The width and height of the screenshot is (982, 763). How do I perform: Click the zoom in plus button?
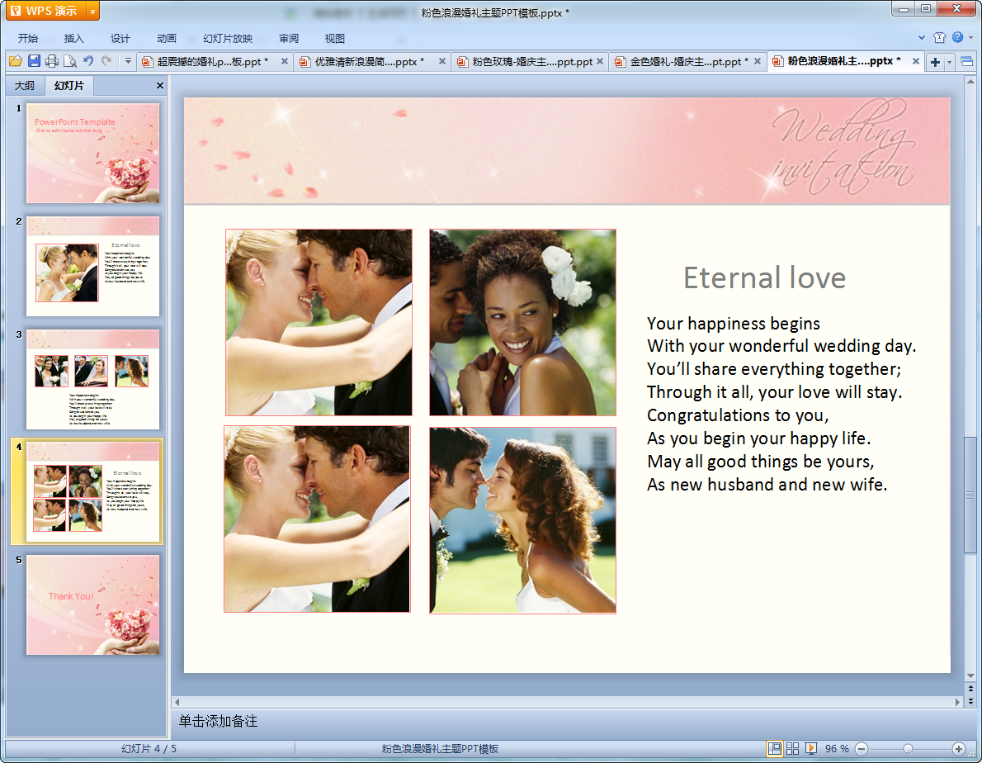958,748
